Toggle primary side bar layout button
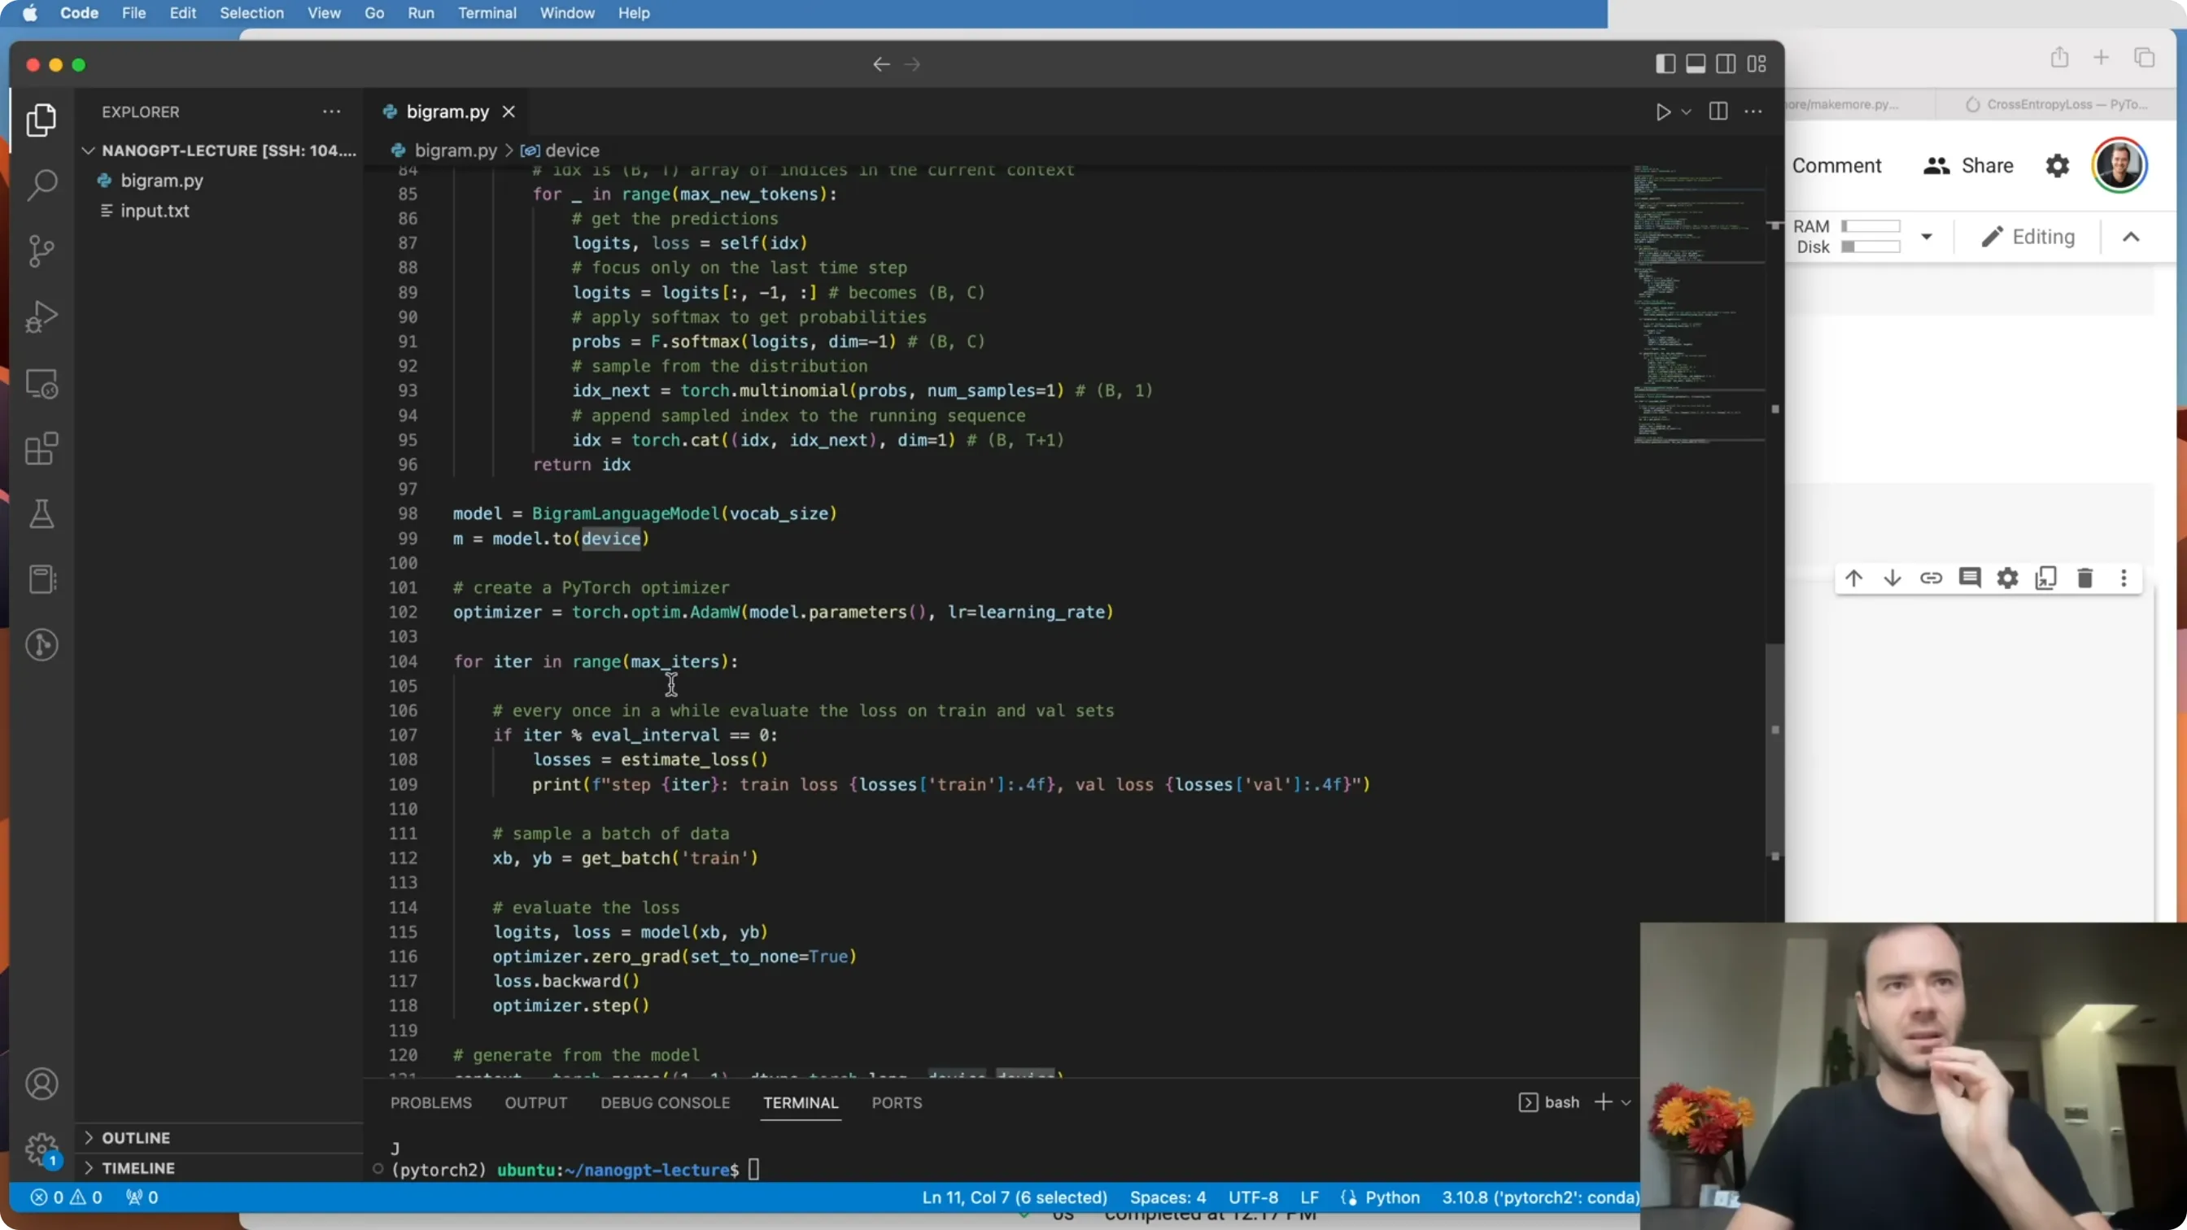Viewport: 2187px width, 1230px height. point(1665,64)
